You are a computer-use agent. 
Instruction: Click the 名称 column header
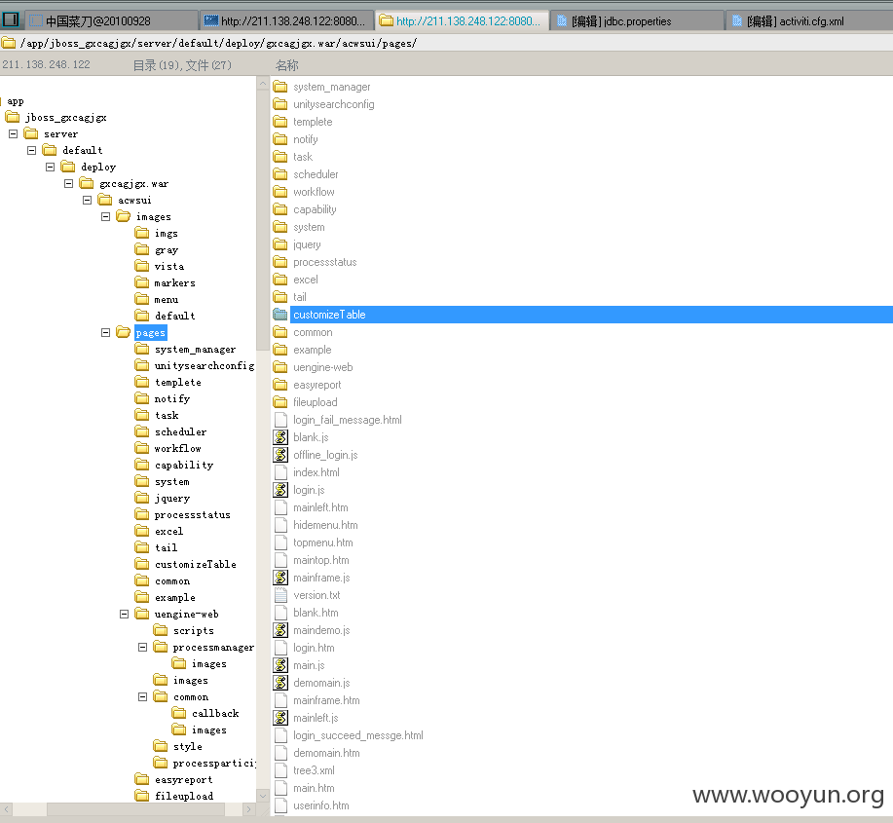click(287, 65)
